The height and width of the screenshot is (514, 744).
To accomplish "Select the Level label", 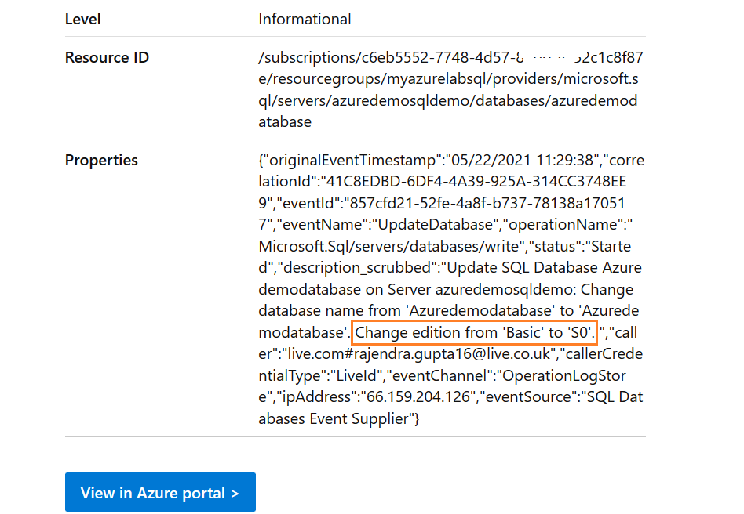I will click(x=82, y=20).
